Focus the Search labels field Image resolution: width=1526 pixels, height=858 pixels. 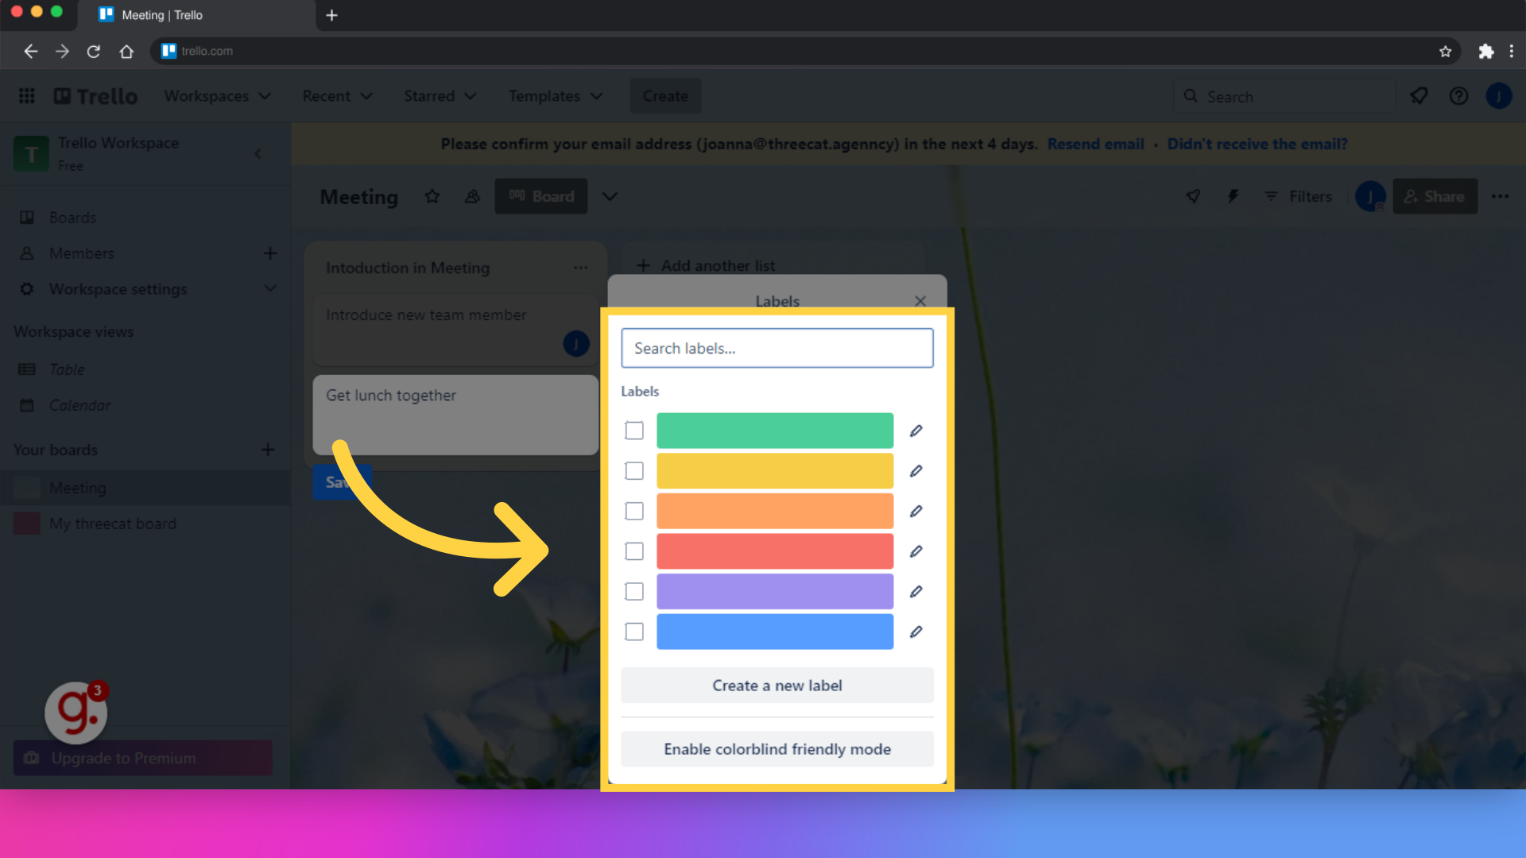(777, 348)
